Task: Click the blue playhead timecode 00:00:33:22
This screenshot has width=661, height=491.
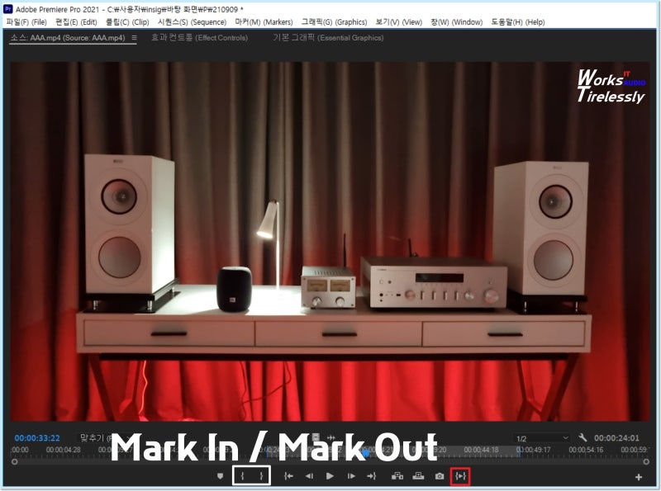Action: coord(37,438)
